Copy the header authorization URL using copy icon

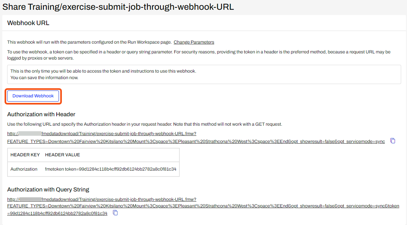click(x=393, y=140)
